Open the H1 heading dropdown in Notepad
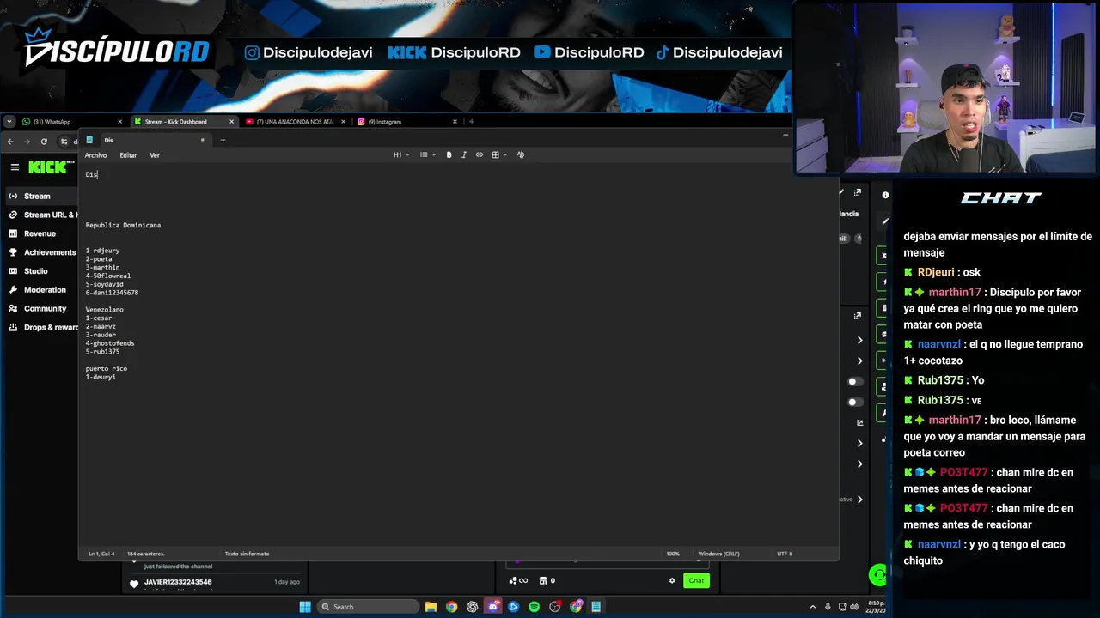This screenshot has width=1100, height=618. [x=401, y=155]
